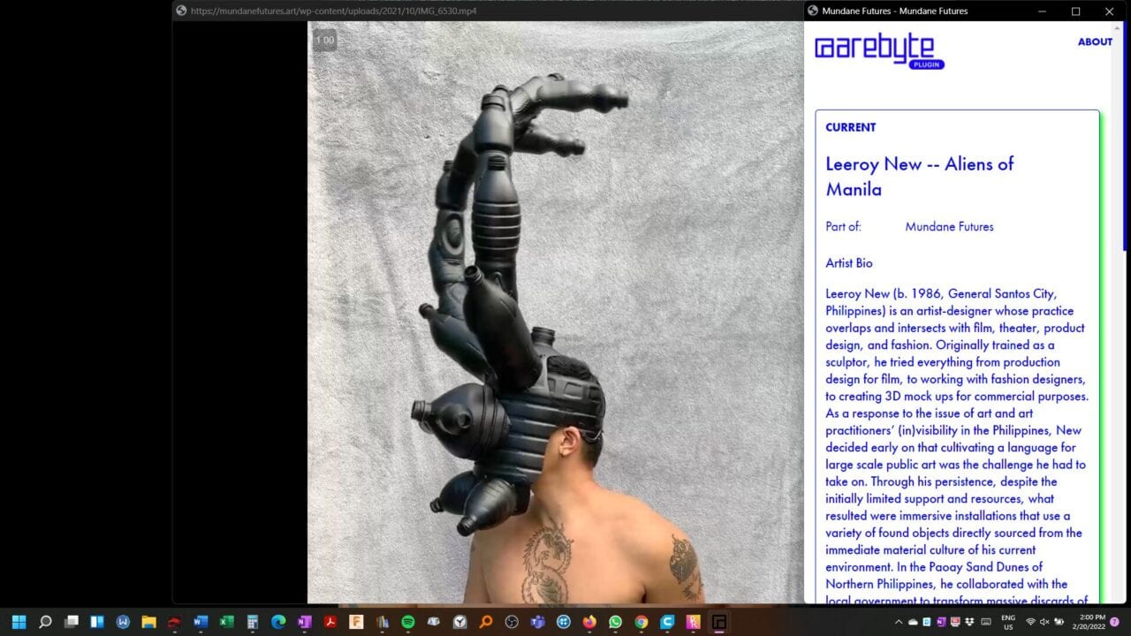This screenshot has width=1131, height=636.
Task: Open the Widgets panel from taskbar
Action: [97, 622]
